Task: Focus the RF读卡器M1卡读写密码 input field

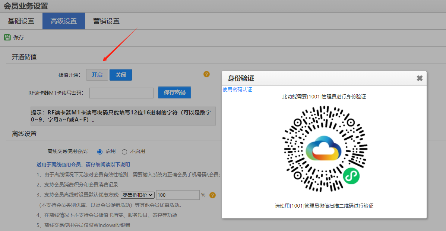Action: (121, 93)
